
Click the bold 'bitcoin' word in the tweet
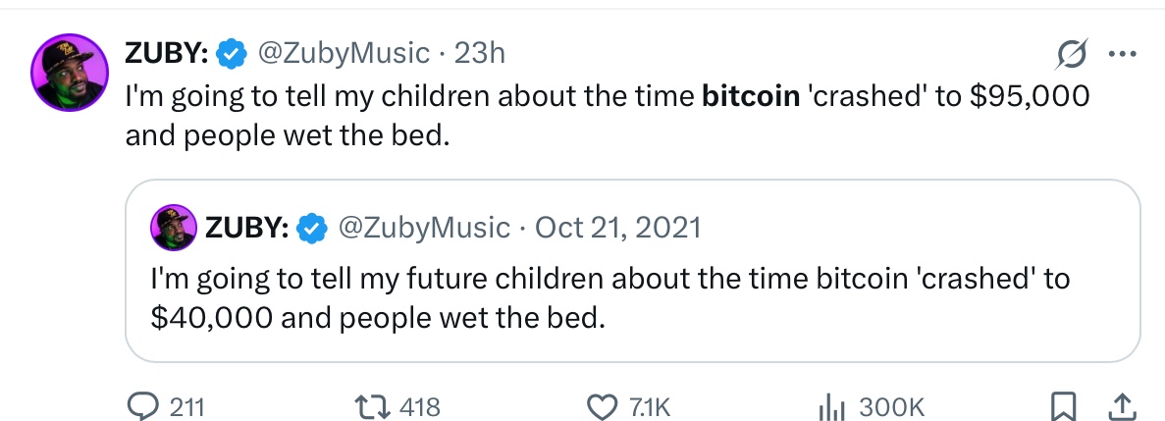pos(751,98)
